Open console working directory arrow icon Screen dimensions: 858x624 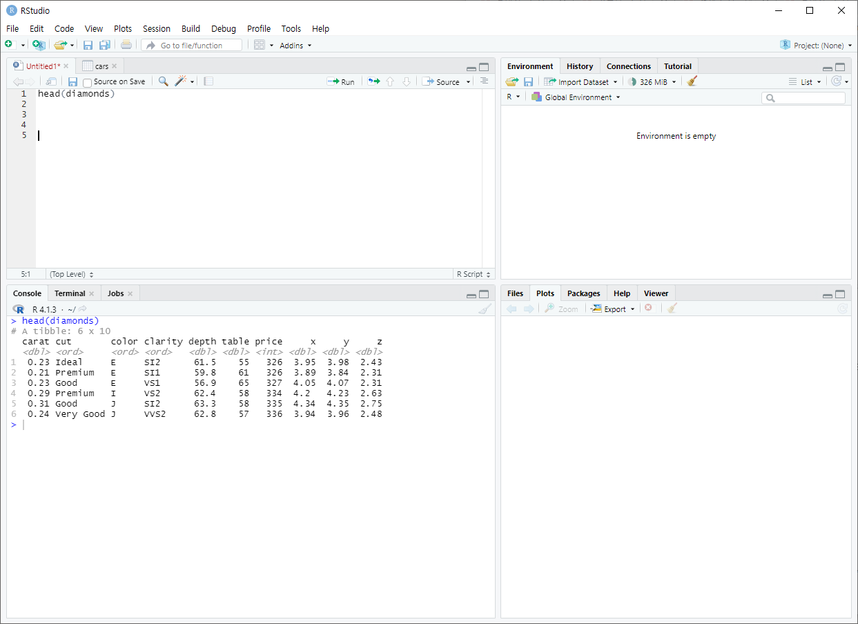83,309
